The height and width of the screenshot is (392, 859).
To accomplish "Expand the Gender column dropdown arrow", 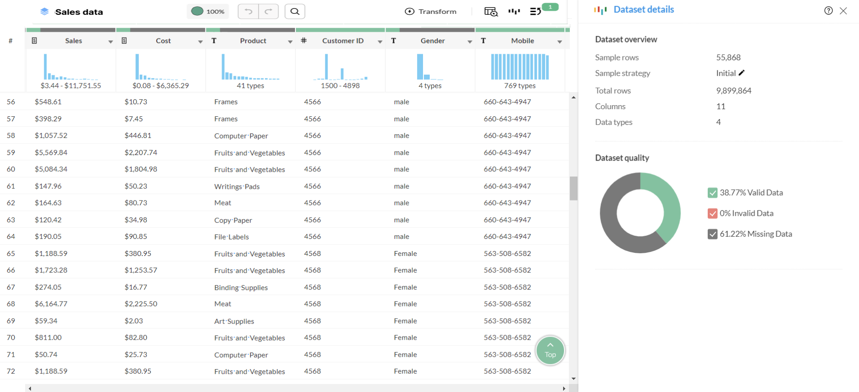I will point(470,42).
